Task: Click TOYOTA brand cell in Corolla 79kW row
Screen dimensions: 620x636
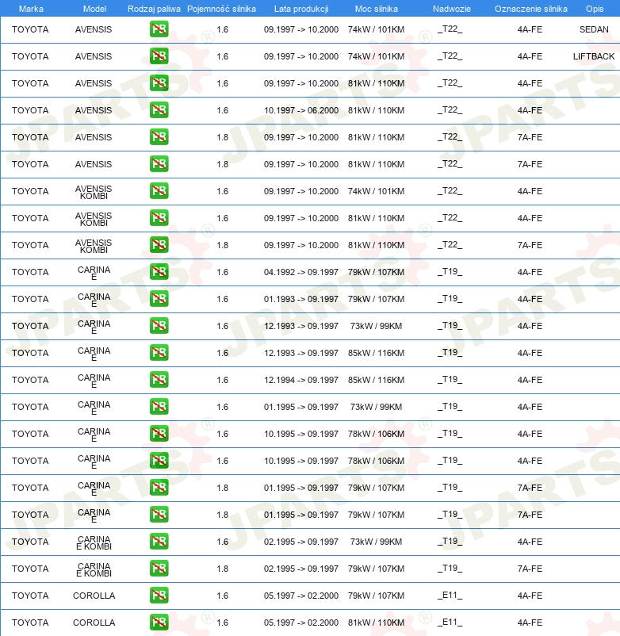Action: tap(30, 596)
